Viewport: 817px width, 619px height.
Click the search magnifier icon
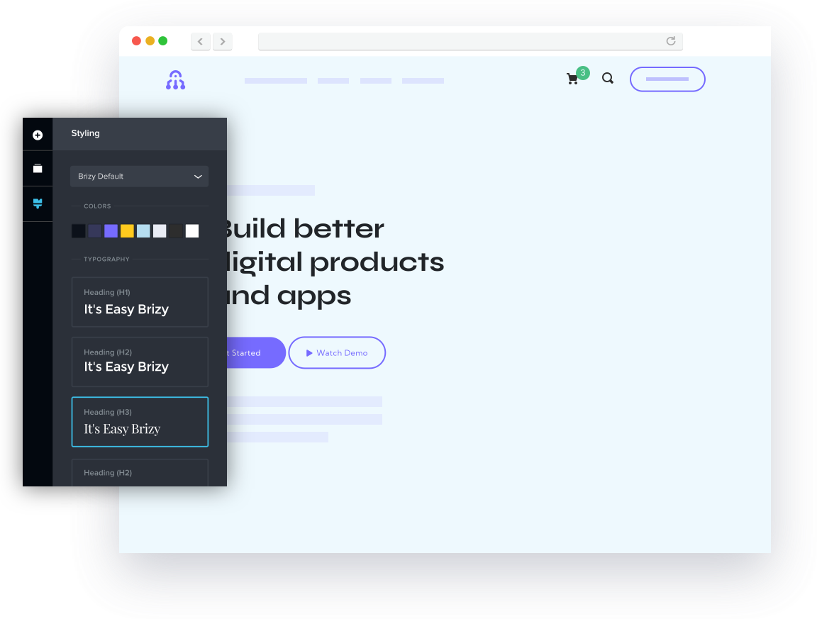click(608, 79)
